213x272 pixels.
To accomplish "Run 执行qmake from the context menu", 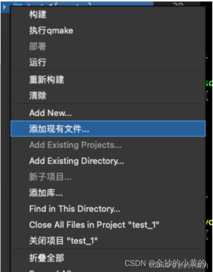I will (51, 30).
